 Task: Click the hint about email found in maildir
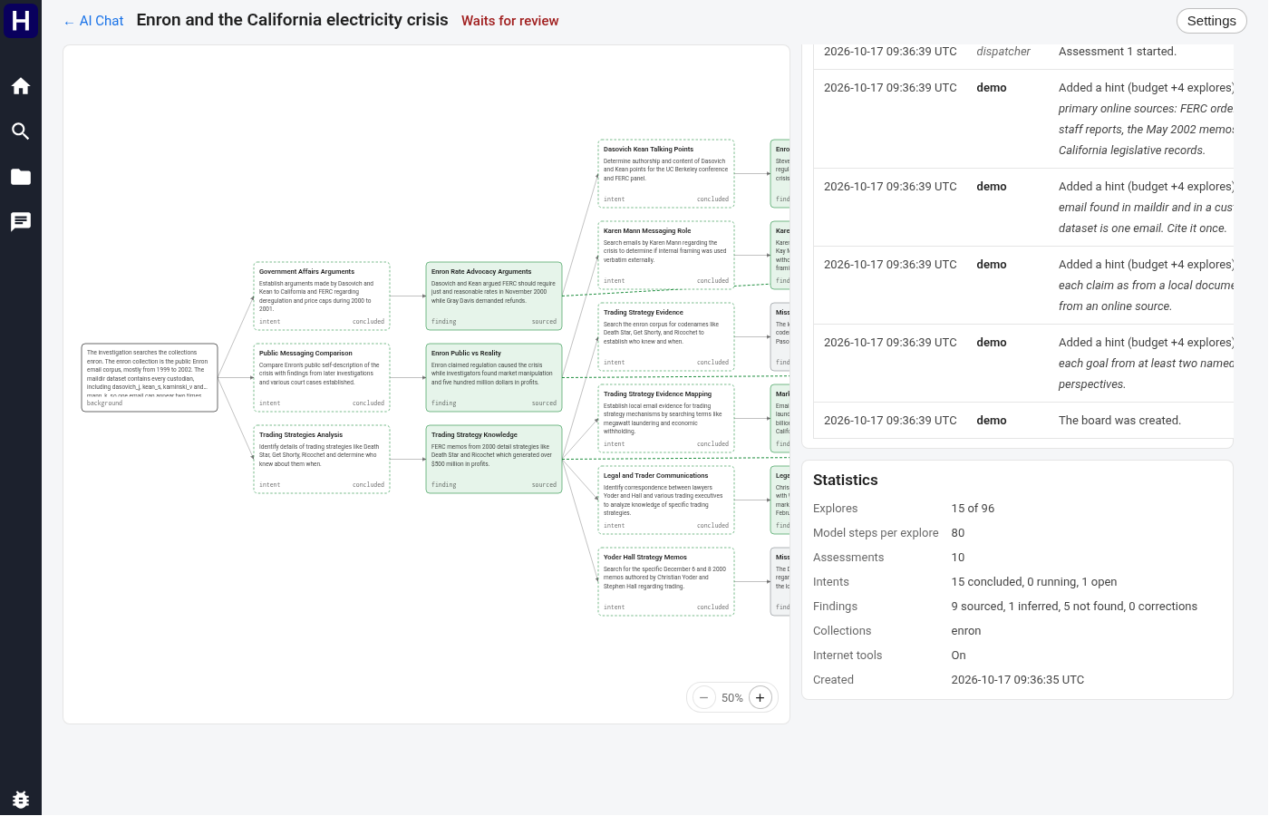(x=1146, y=208)
